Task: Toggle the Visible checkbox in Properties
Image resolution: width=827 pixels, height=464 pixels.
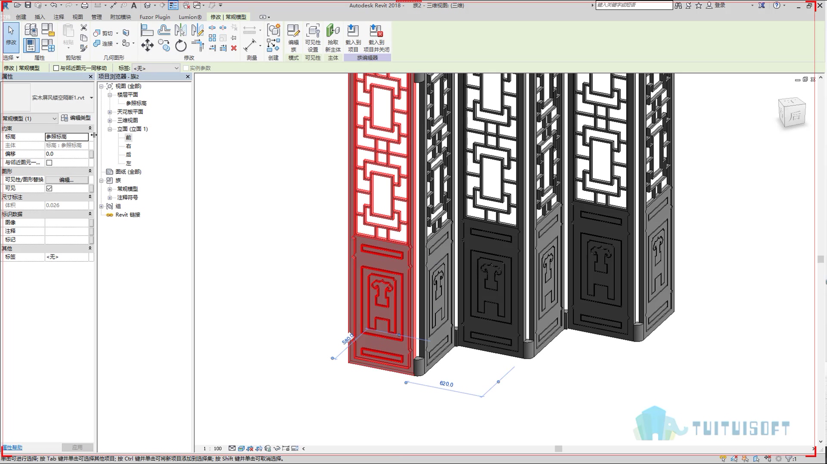Action: click(x=49, y=188)
